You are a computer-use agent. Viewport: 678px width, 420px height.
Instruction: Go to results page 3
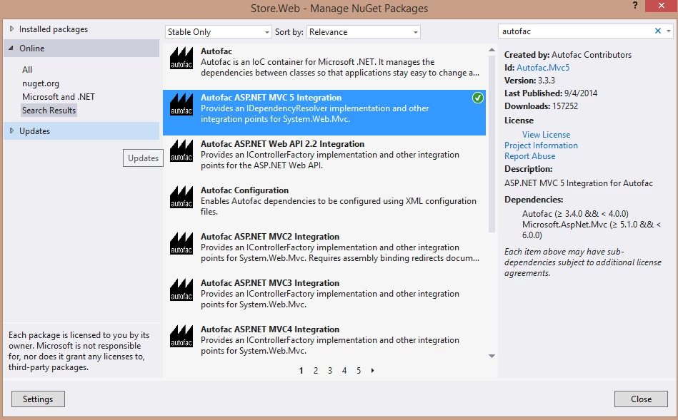coord(330,371)
